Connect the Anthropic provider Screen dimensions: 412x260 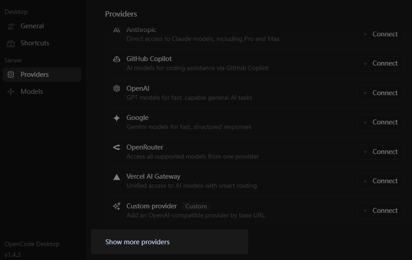click(x=380, y=34)
